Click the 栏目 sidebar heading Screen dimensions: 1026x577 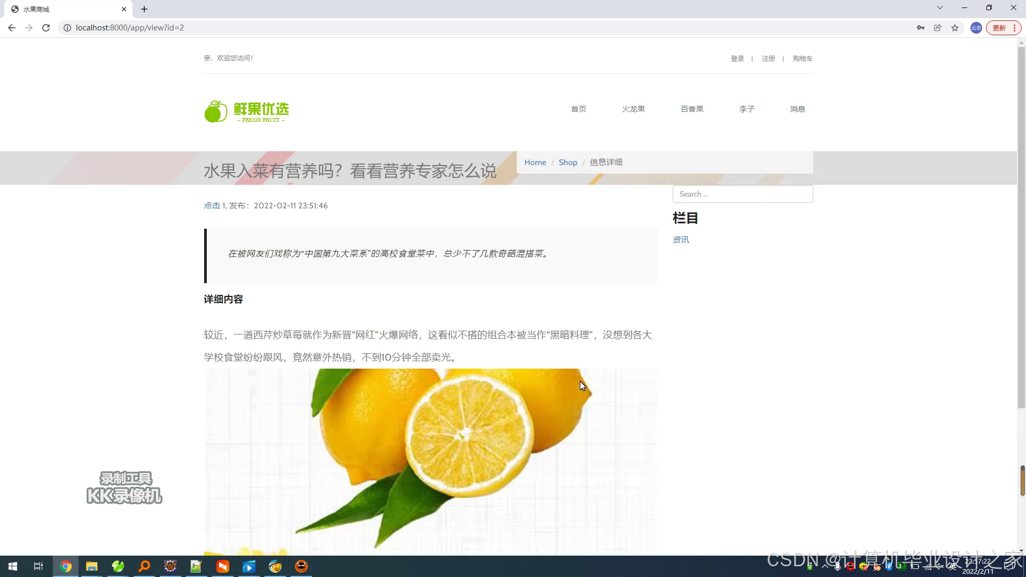coord(686,218)
